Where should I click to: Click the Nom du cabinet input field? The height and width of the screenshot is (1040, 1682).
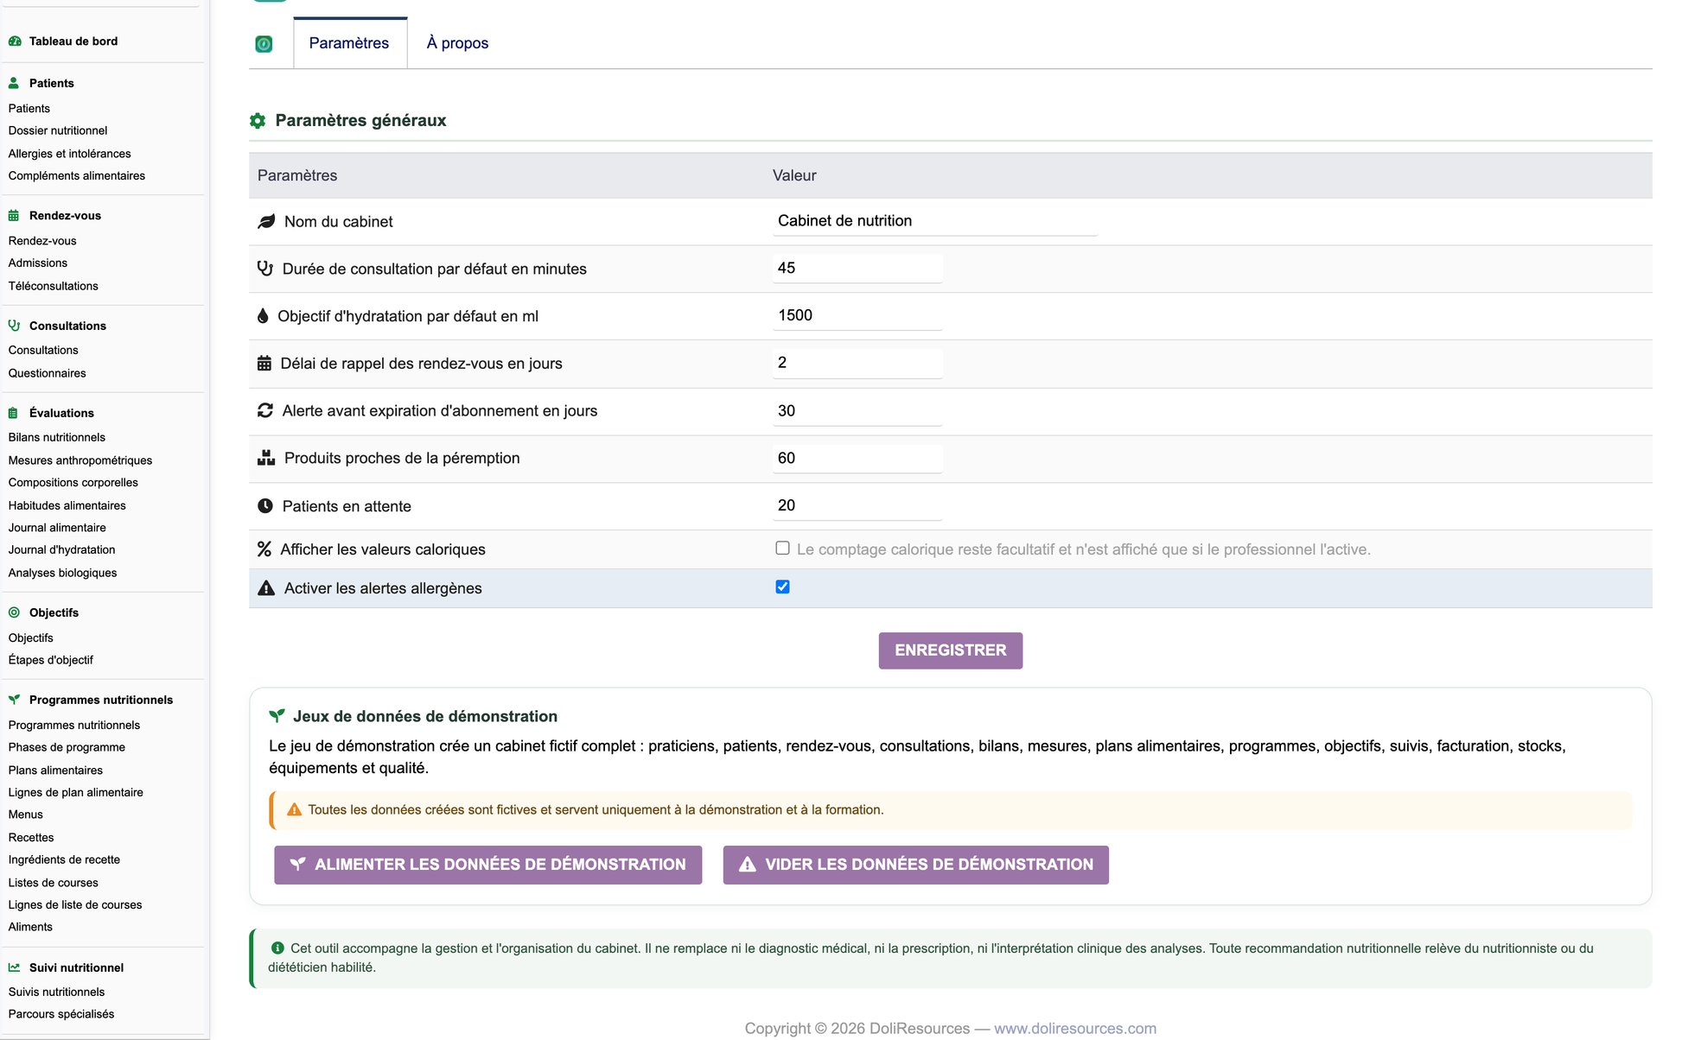[934, 221]
